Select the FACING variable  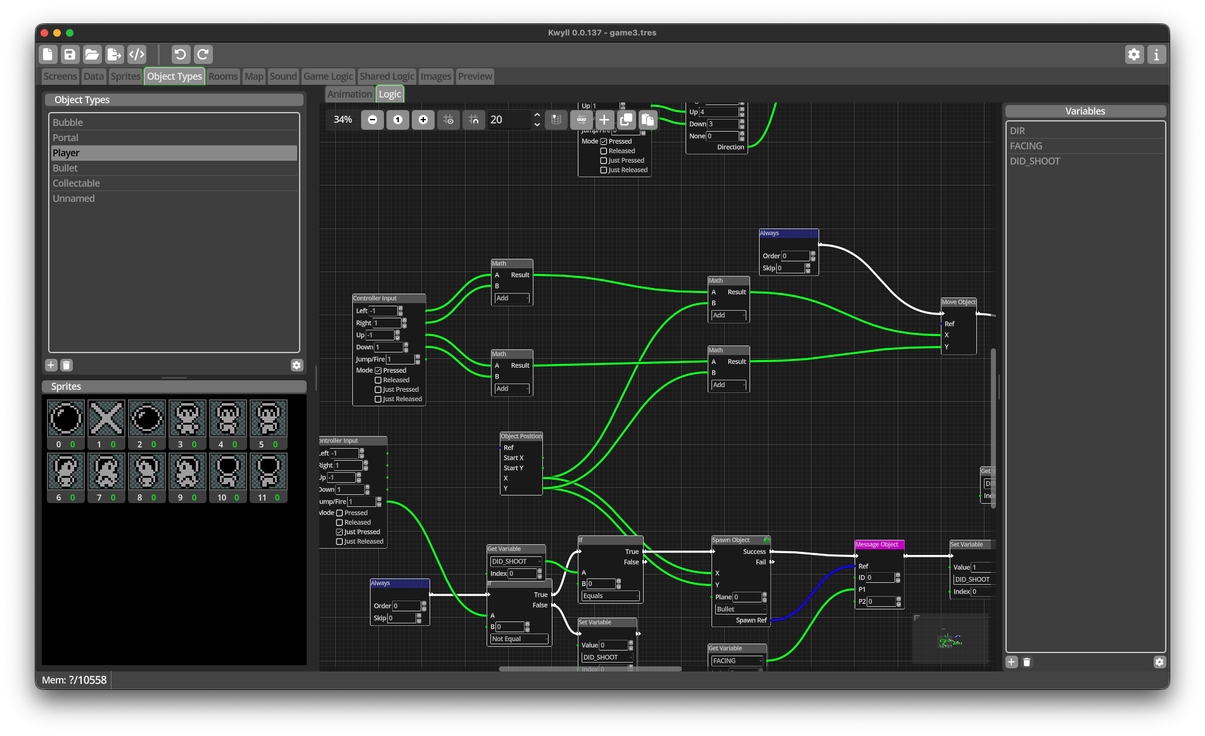(1026, 146)
